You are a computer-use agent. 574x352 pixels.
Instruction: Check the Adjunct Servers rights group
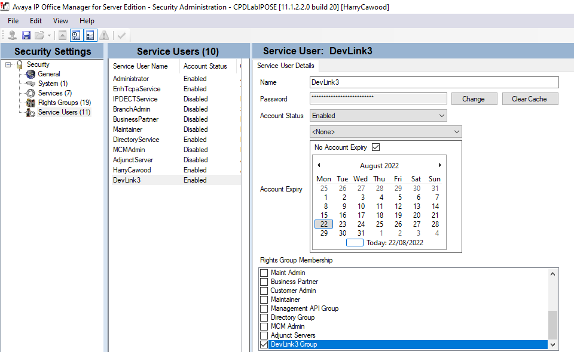pyautogui.click(x=264, y=335)
